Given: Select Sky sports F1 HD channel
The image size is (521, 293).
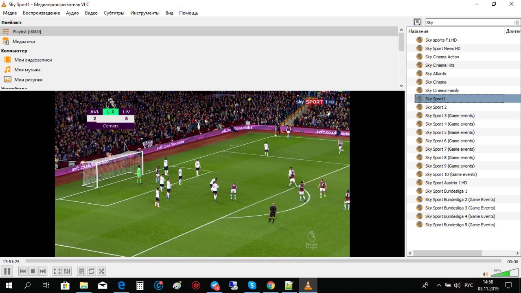Looking at the screenshot, I should 441,40.
